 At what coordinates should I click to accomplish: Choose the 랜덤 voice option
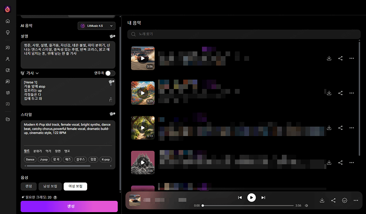pyautogui.click(x=28, y=186)
